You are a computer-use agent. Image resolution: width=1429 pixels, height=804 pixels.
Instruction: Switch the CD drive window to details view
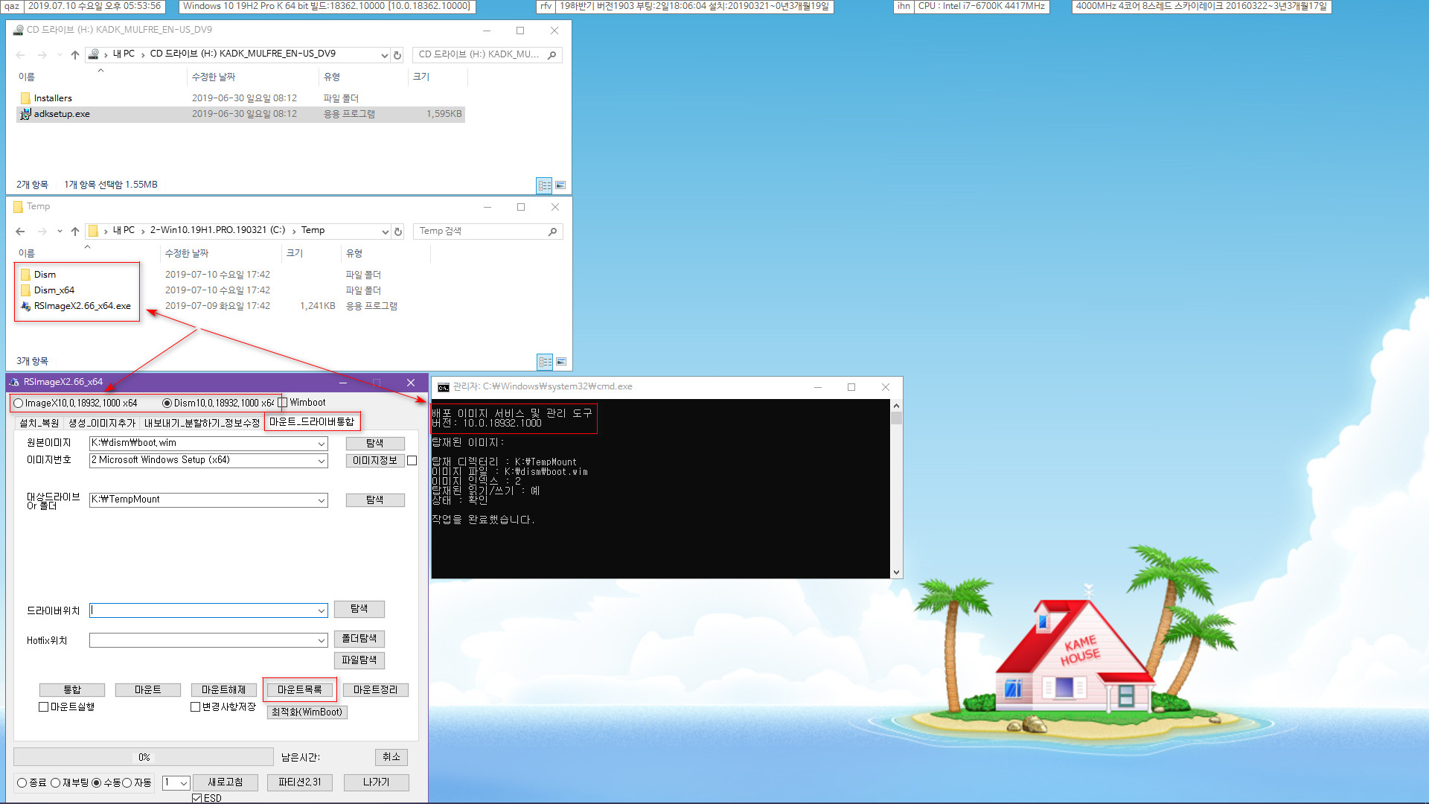[544, 185]
